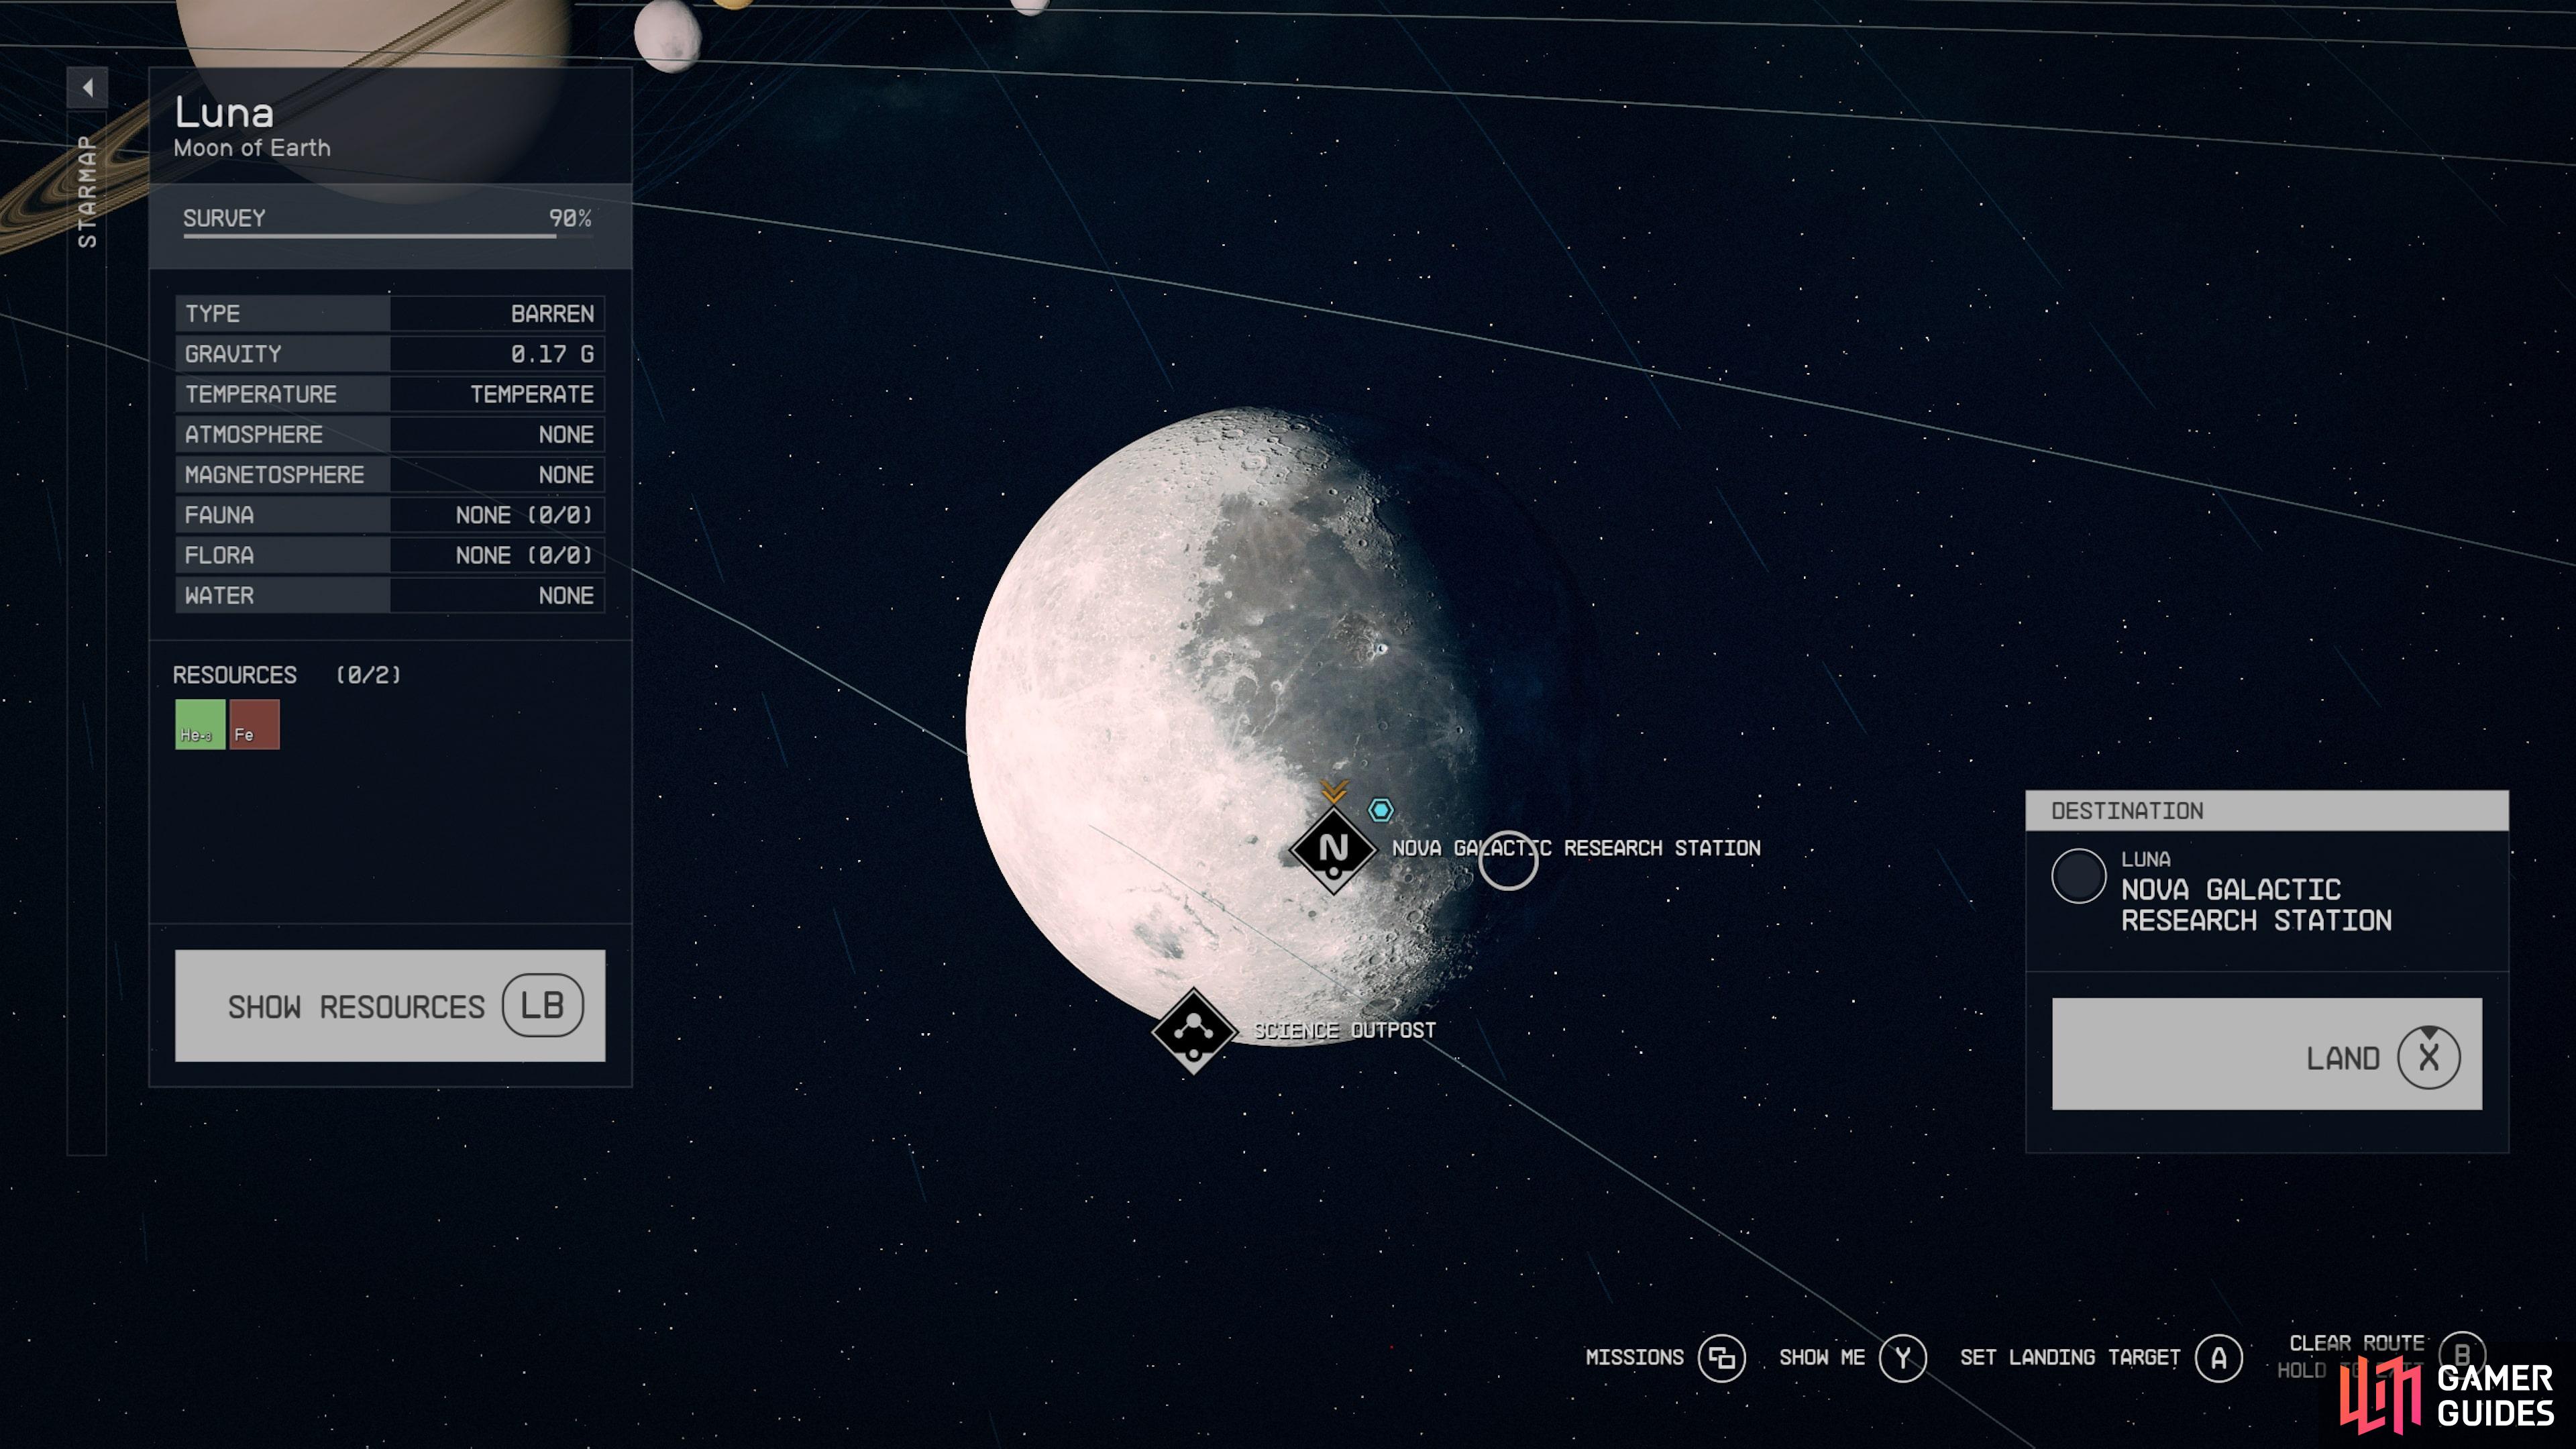Click the Resources (0/2) heading
Image resolution: width=2576 pixels, height=1449 pixels.
(x=287, y=675)
